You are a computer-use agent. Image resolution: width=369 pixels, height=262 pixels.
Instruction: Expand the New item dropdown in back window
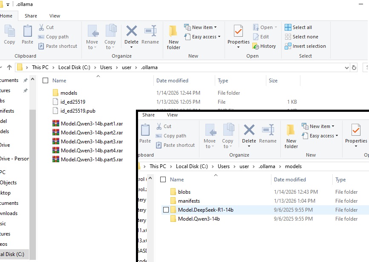click(x=201, y=27)
